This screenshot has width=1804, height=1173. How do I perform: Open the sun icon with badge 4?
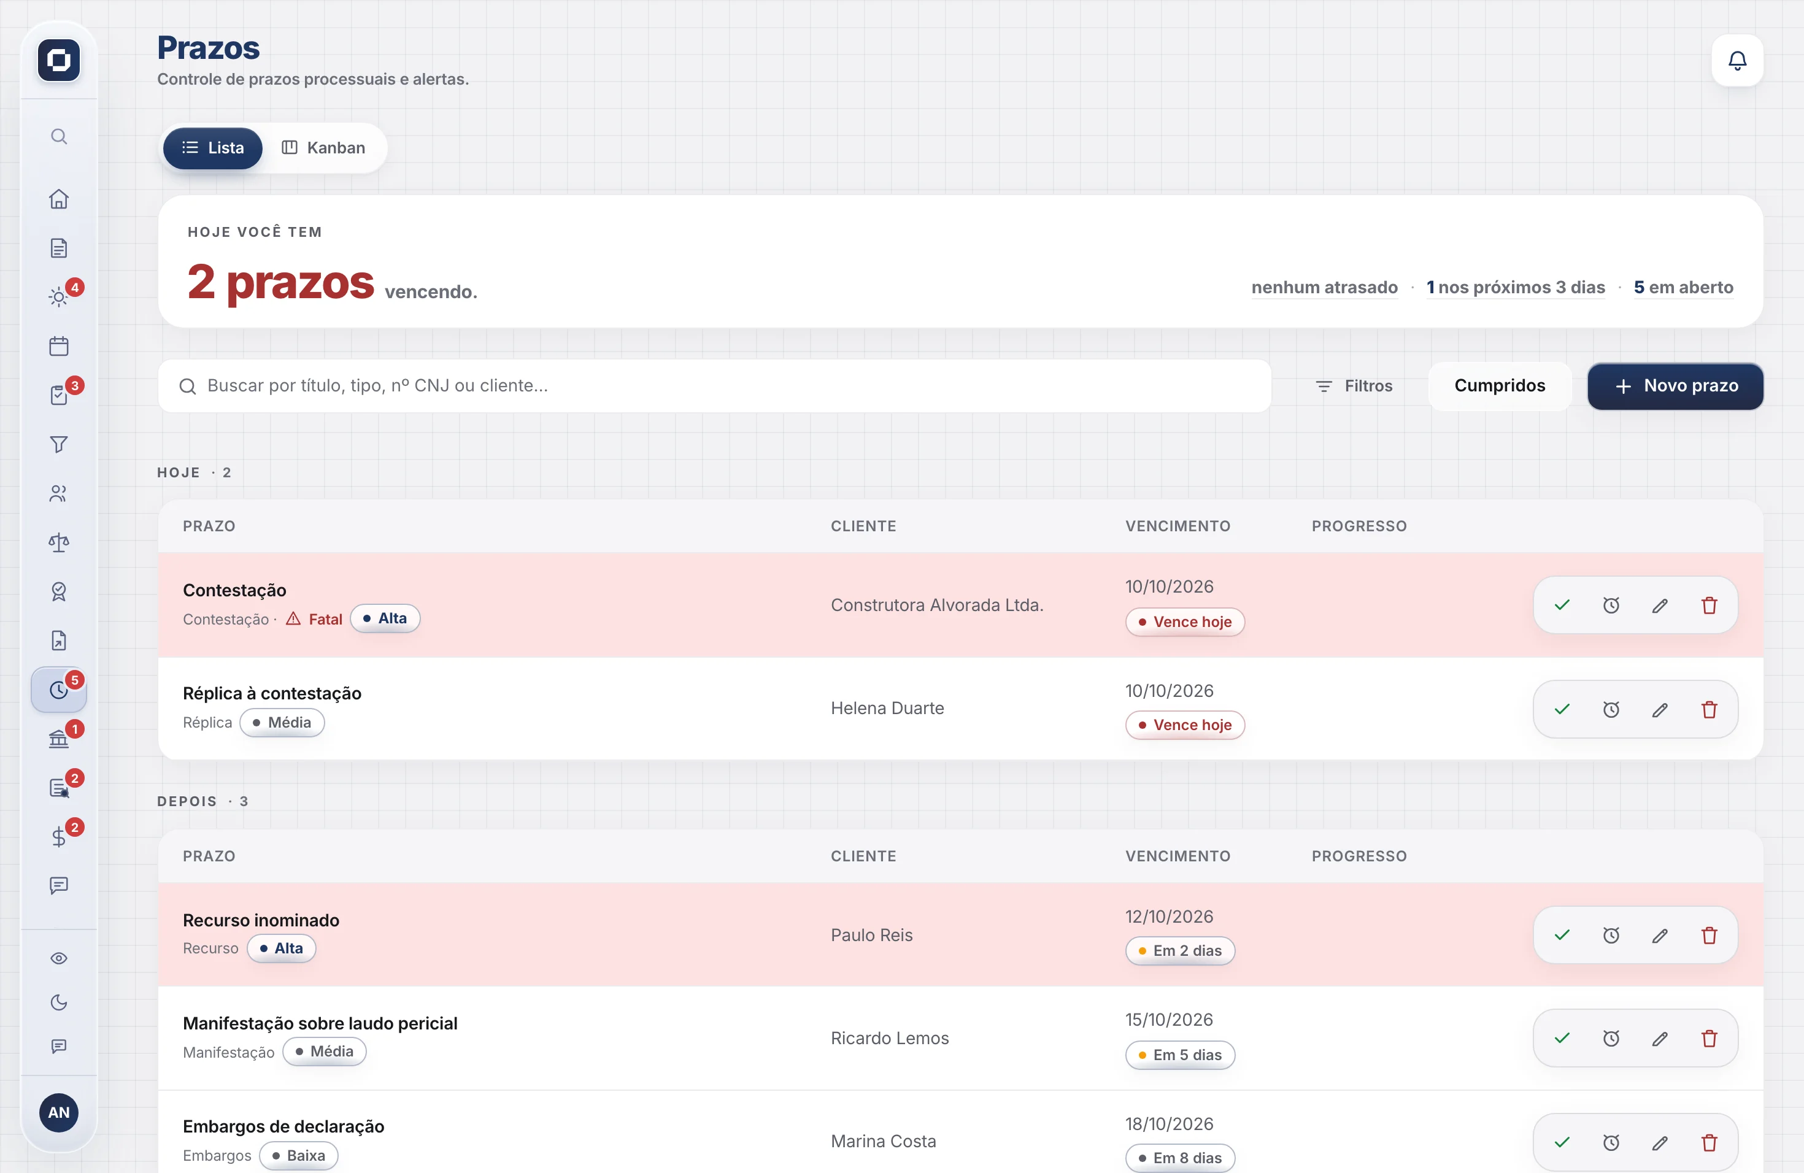[59, 297]
